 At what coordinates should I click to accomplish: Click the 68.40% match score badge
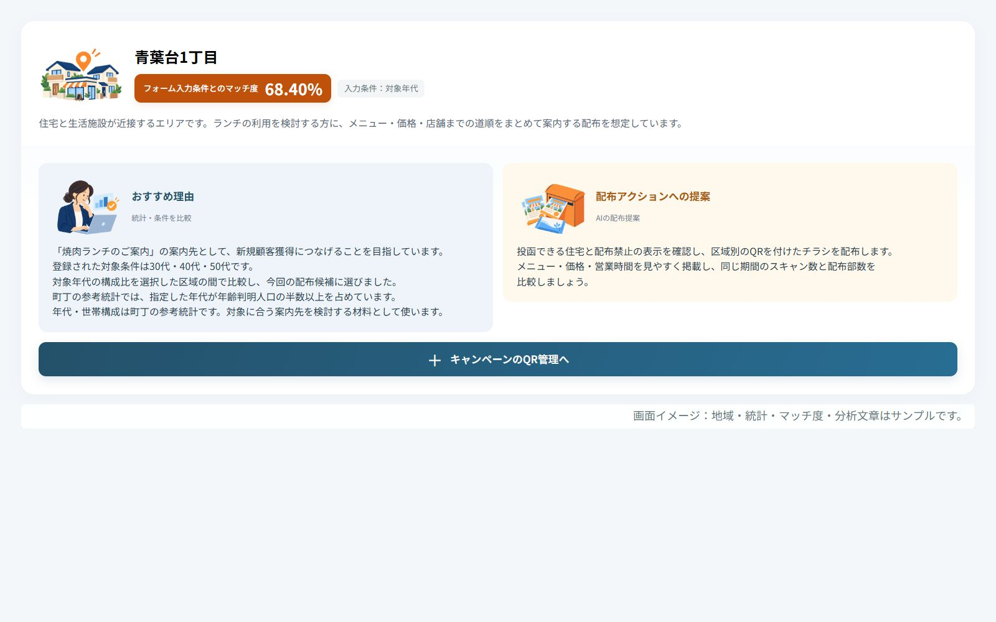point(233,88)
